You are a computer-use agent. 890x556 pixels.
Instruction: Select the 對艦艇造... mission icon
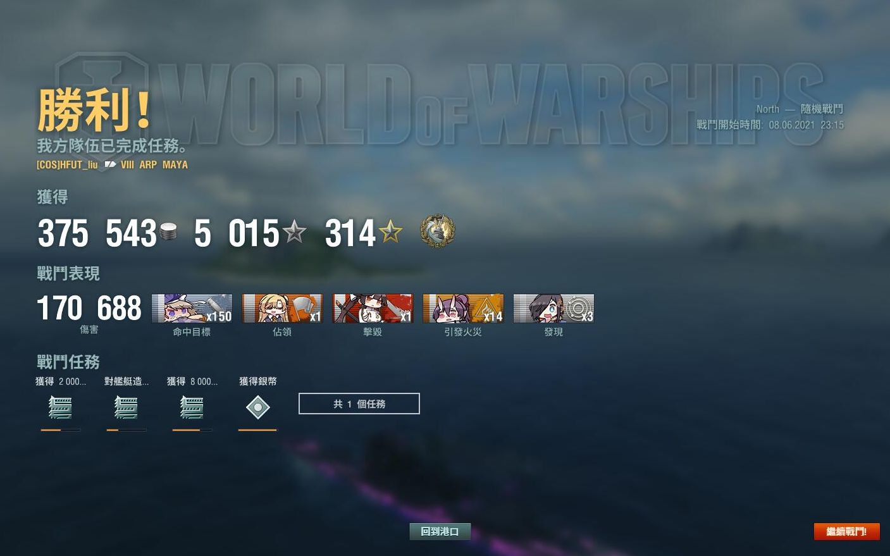click(x=126, y=407)
